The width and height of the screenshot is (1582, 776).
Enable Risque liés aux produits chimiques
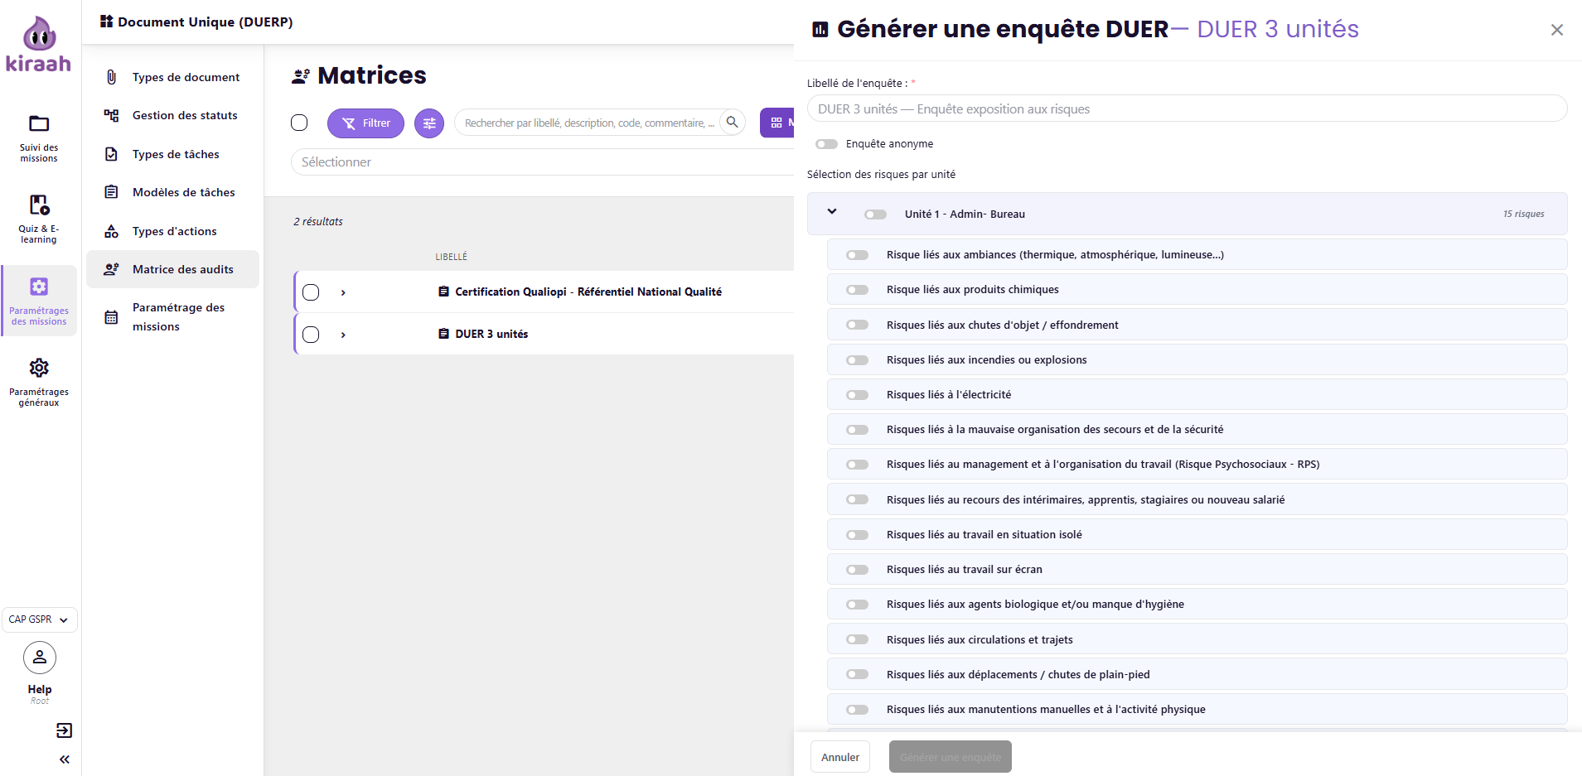[857, 290]
